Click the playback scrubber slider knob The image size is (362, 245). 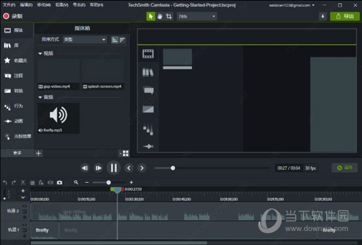click(x=173, y=168)
